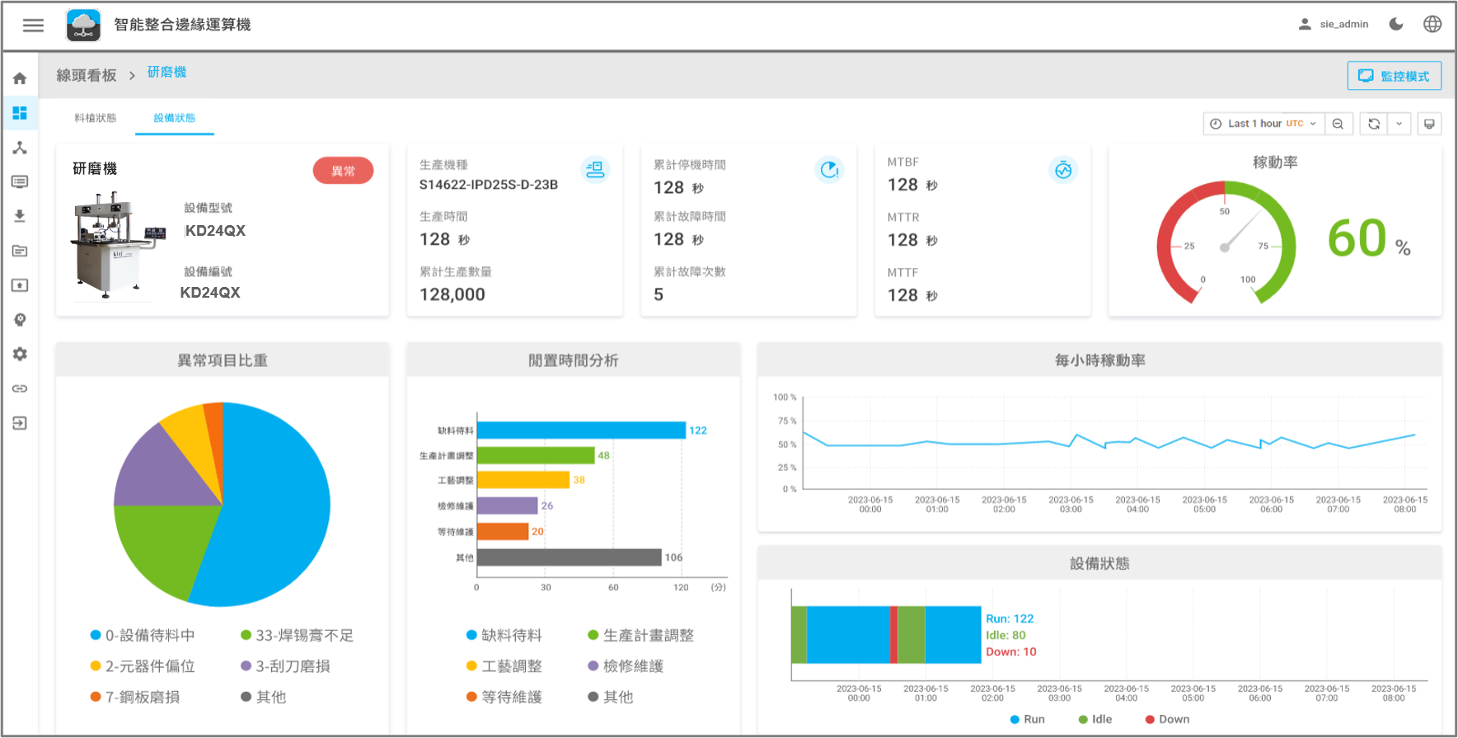The image size is (1458, 738).
Task: Expand the refresh interval dropdown arrow
Action: (1399, 124)
